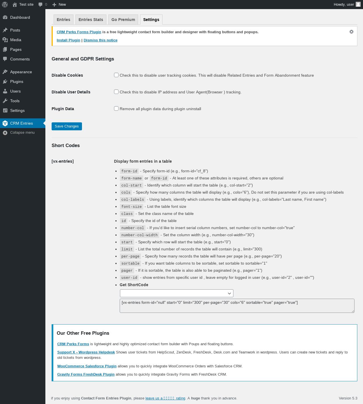Switch to the Entries tab
This screenshot has width=363, height=404.
click(x=64, y=20)
